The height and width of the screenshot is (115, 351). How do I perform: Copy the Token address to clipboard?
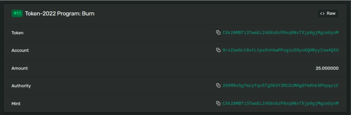click(218, 33)
